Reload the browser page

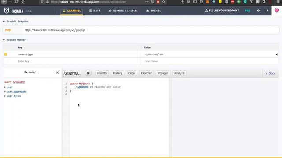(17, 2)
